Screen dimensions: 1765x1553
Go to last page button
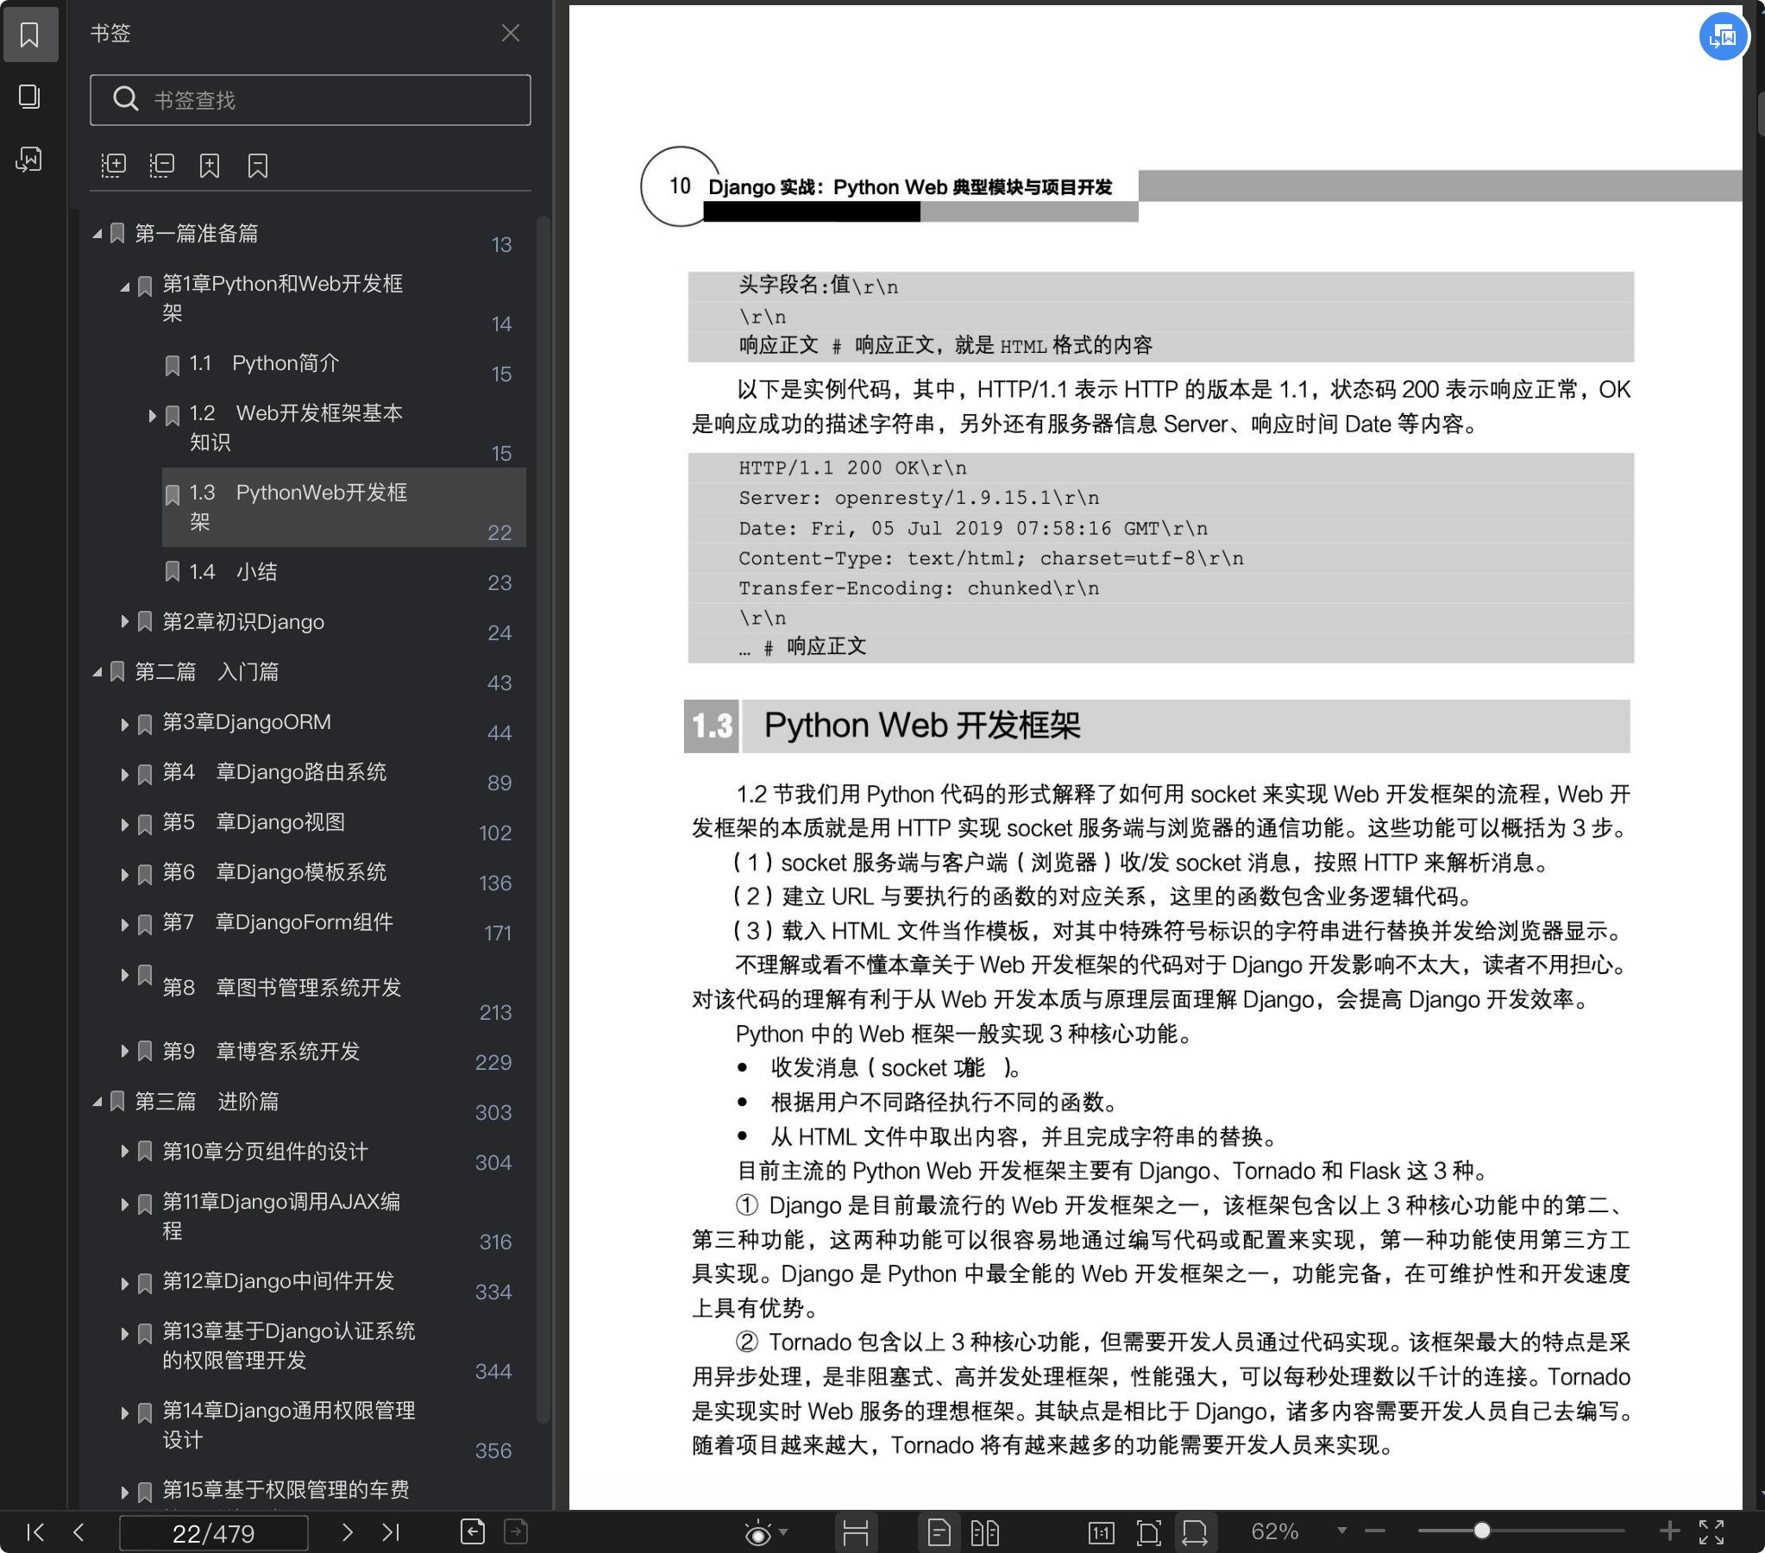390,1533
